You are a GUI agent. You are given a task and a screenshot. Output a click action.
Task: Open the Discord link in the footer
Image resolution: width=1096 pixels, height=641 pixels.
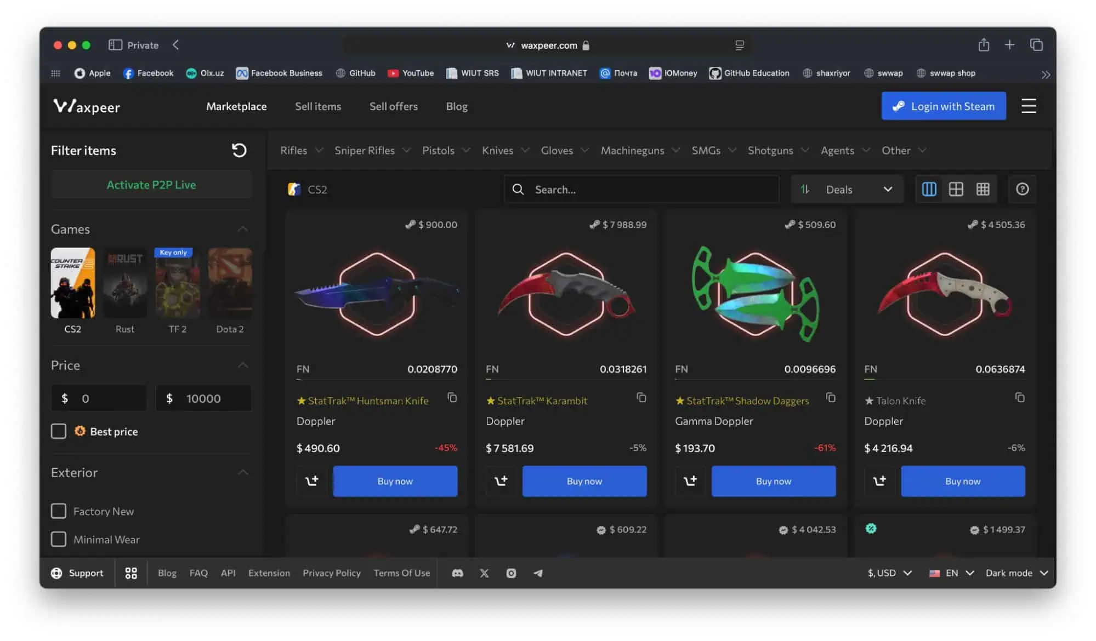(x=457, y=573)
